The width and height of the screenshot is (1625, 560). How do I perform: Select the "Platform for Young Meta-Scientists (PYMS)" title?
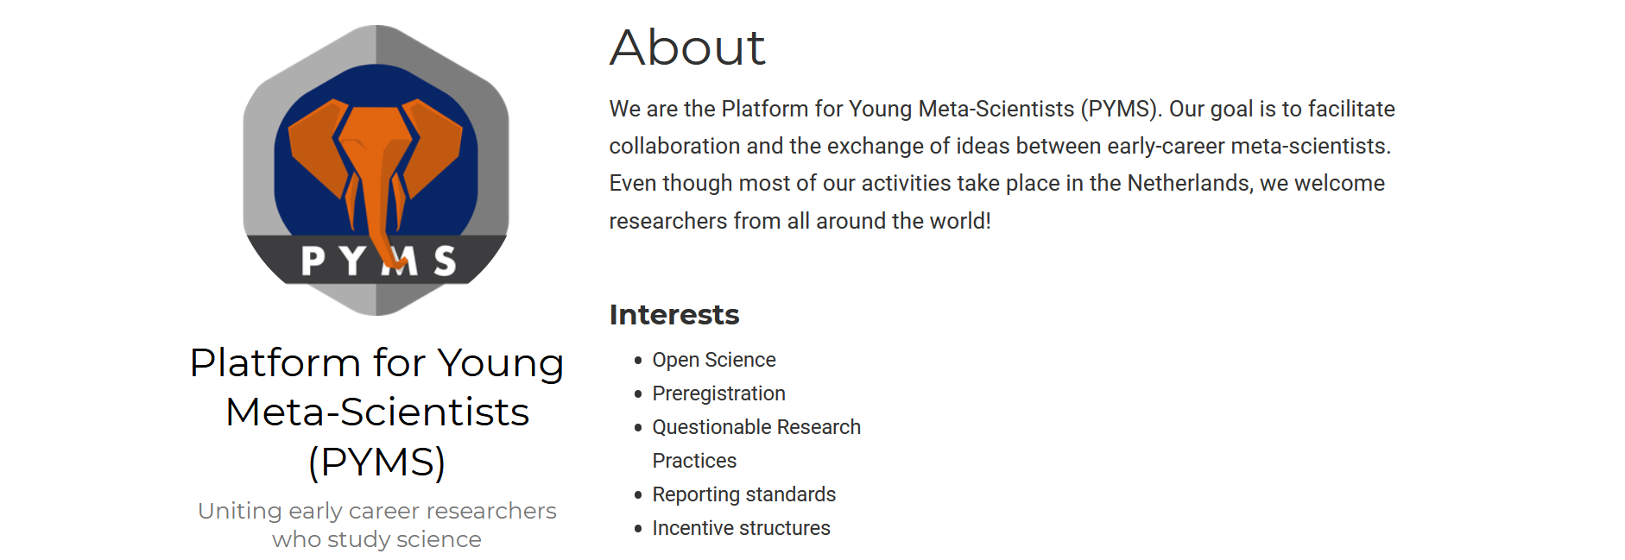coord(376,412)
